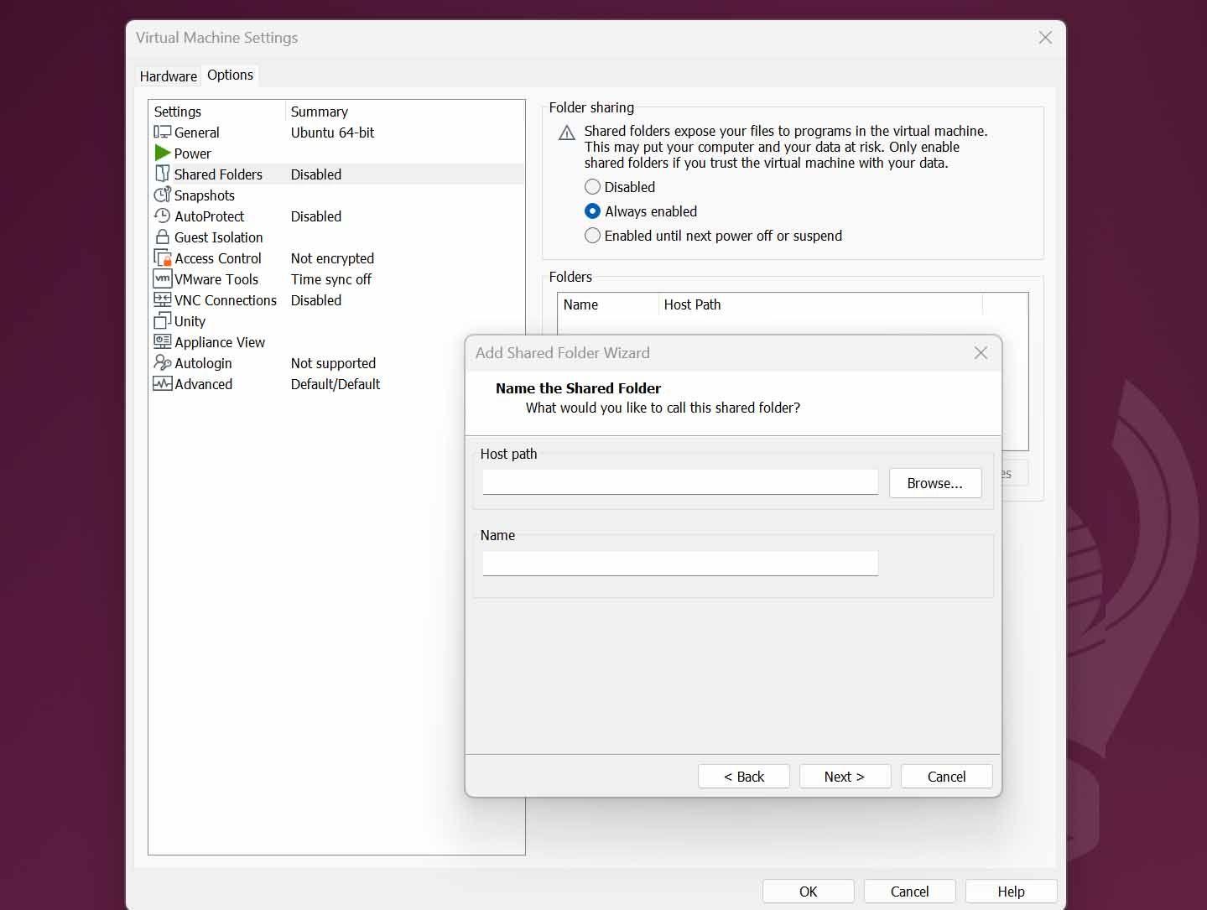Image resolution: width=1207 pixels, height=910 pixels.
Task: Click the < Back wizard button
Action: [744, 777]
